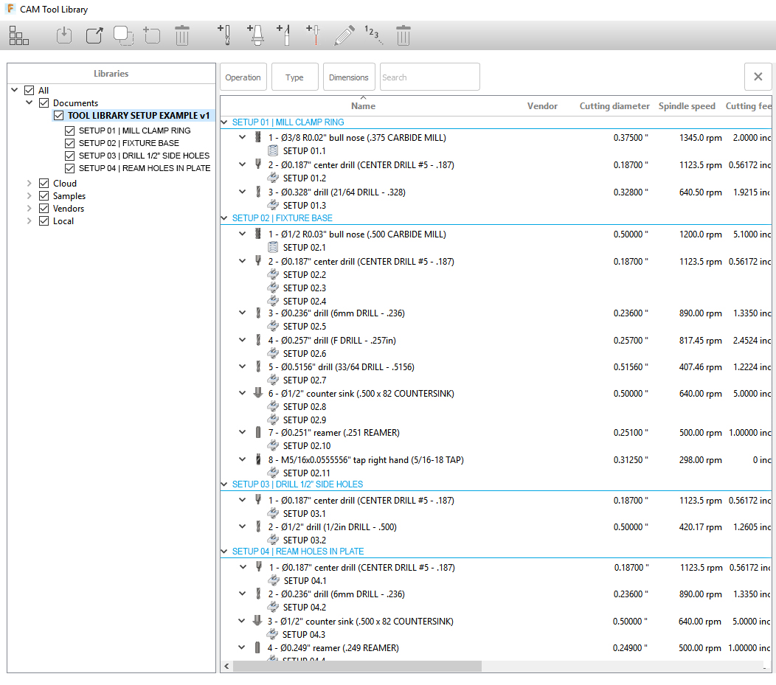Click the operation icon beside SETUP 01.1
Viewport: 776px width, 685px height.
[273, 150]
